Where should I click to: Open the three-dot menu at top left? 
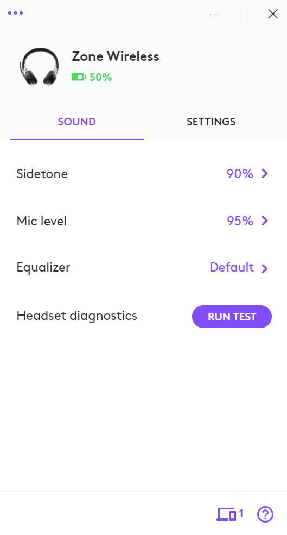pos(15,13)
